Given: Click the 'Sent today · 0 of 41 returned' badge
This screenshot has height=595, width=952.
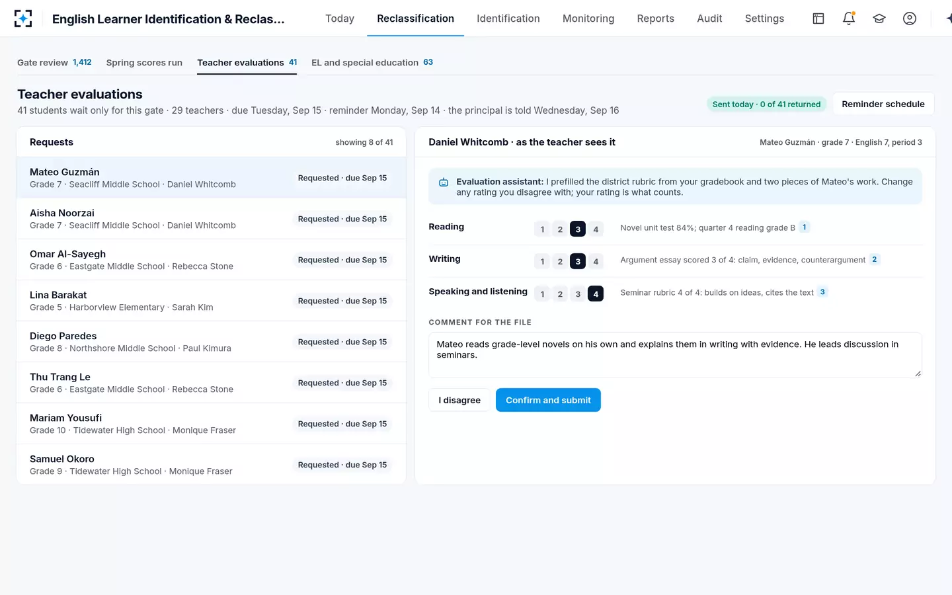Looking at the screenshot, I should pyautogui.click(x=766, y=104).
